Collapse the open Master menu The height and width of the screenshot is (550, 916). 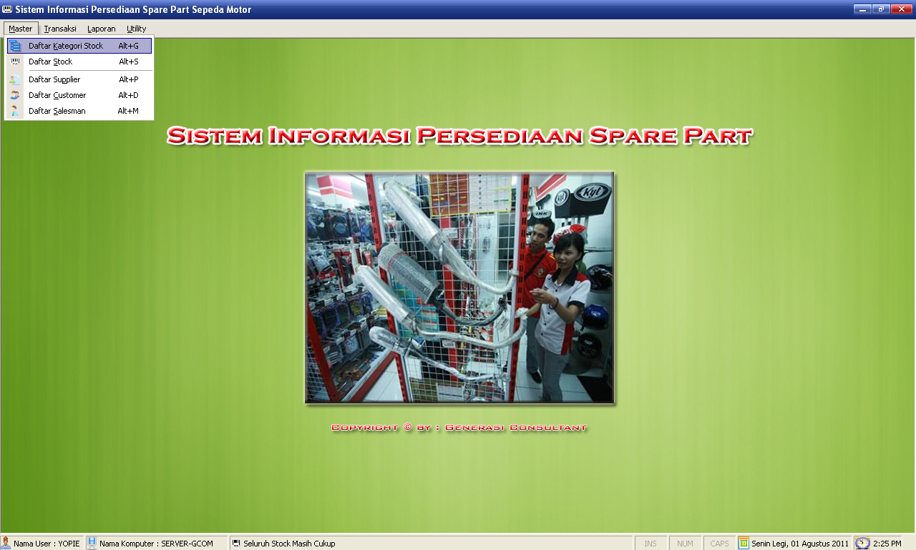click(x=21, y=29)
